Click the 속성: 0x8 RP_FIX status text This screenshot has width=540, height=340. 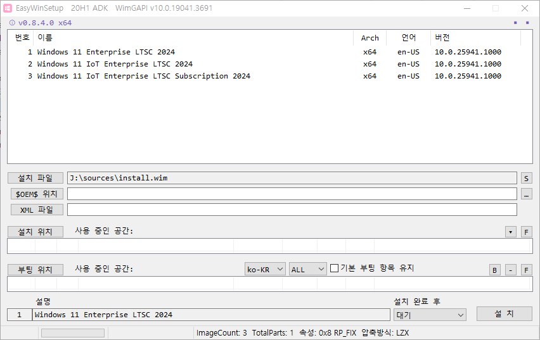click(x=328, y=333)
